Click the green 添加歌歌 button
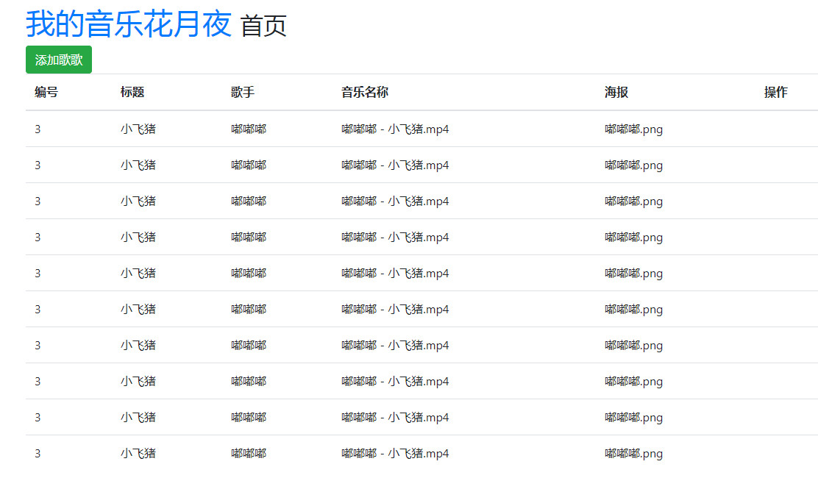Image resolution: width=818 pixels, height=478 pixels. pos(59,60)
